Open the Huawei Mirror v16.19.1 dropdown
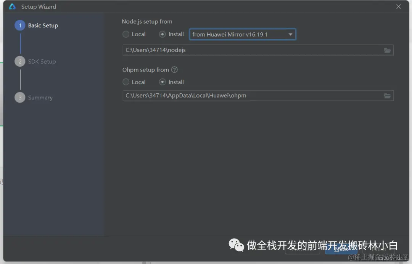412x264 pixels. click(x=243, y=34)
